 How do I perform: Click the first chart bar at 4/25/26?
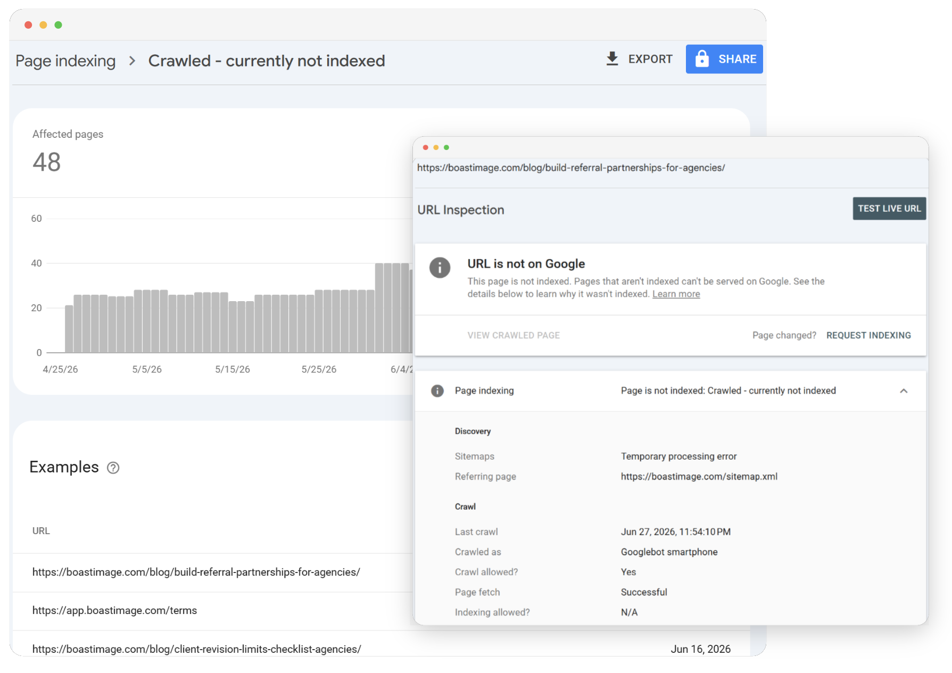click(69, 328)
